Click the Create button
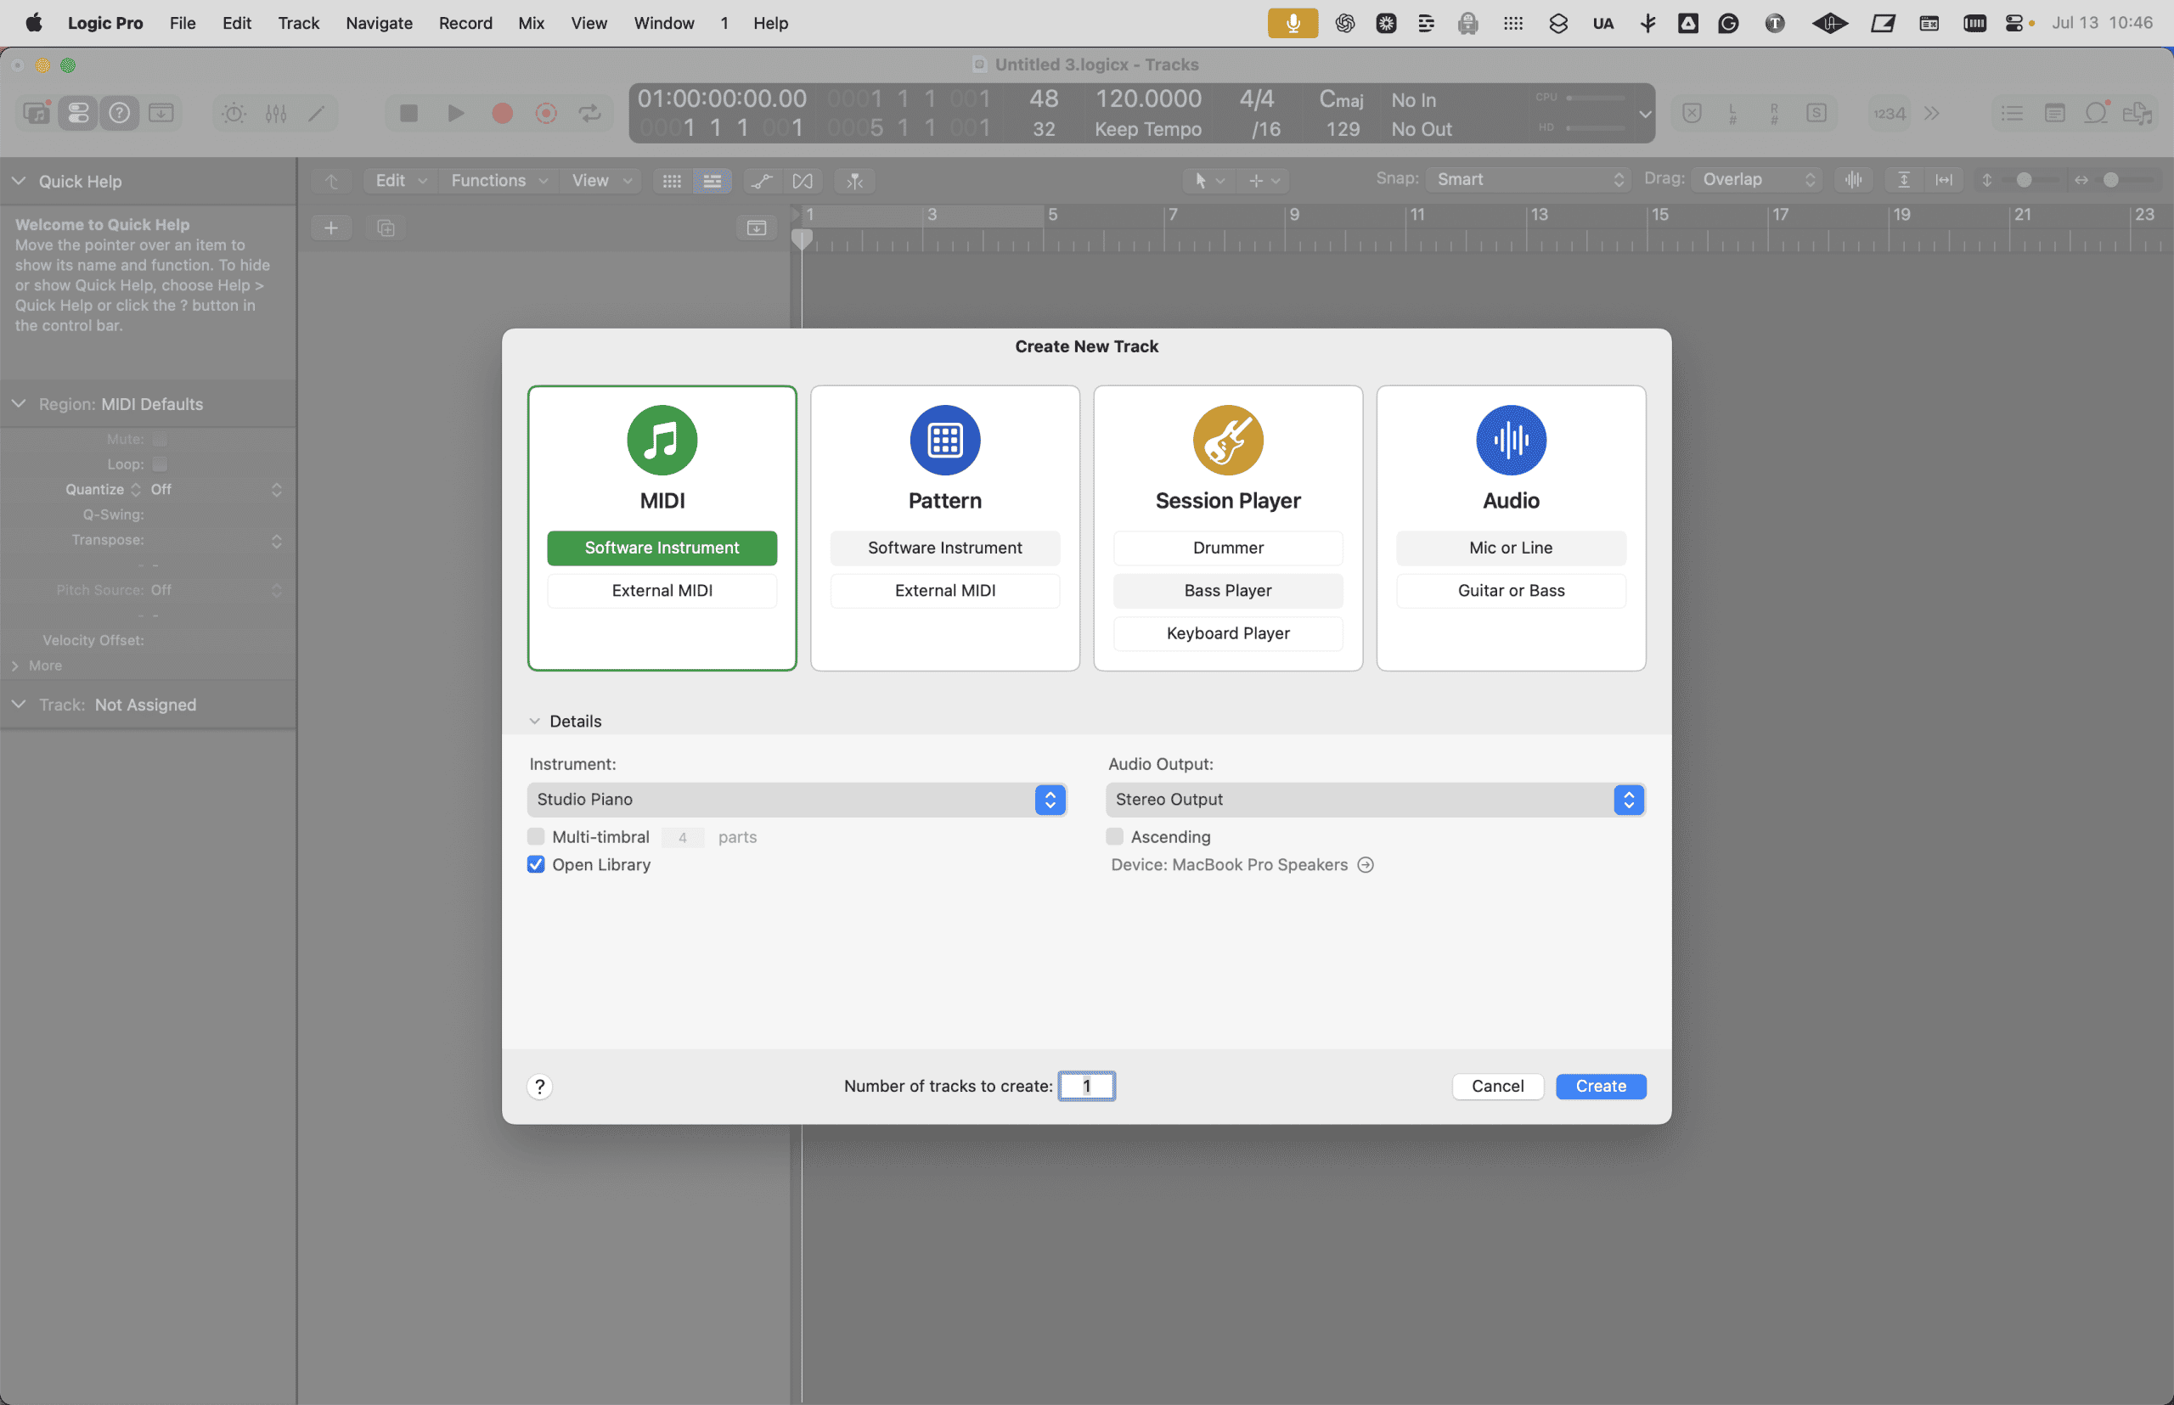The image size is (2174, 1405). (x=1600, y=1086)
